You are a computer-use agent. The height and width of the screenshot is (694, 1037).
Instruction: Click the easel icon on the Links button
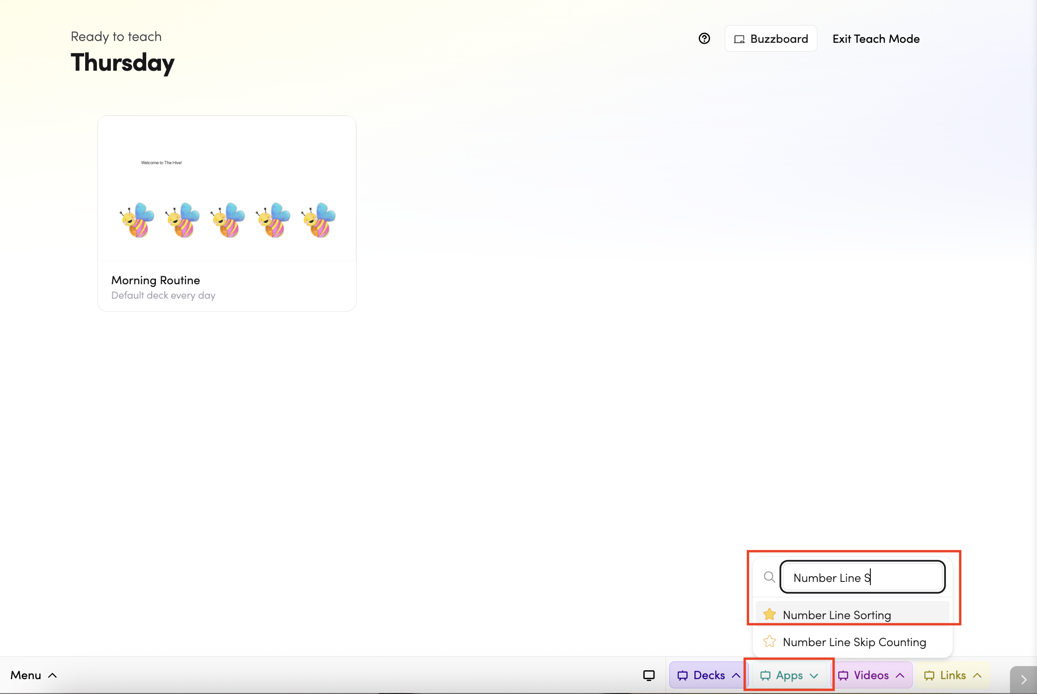click(x=929, y=675)
